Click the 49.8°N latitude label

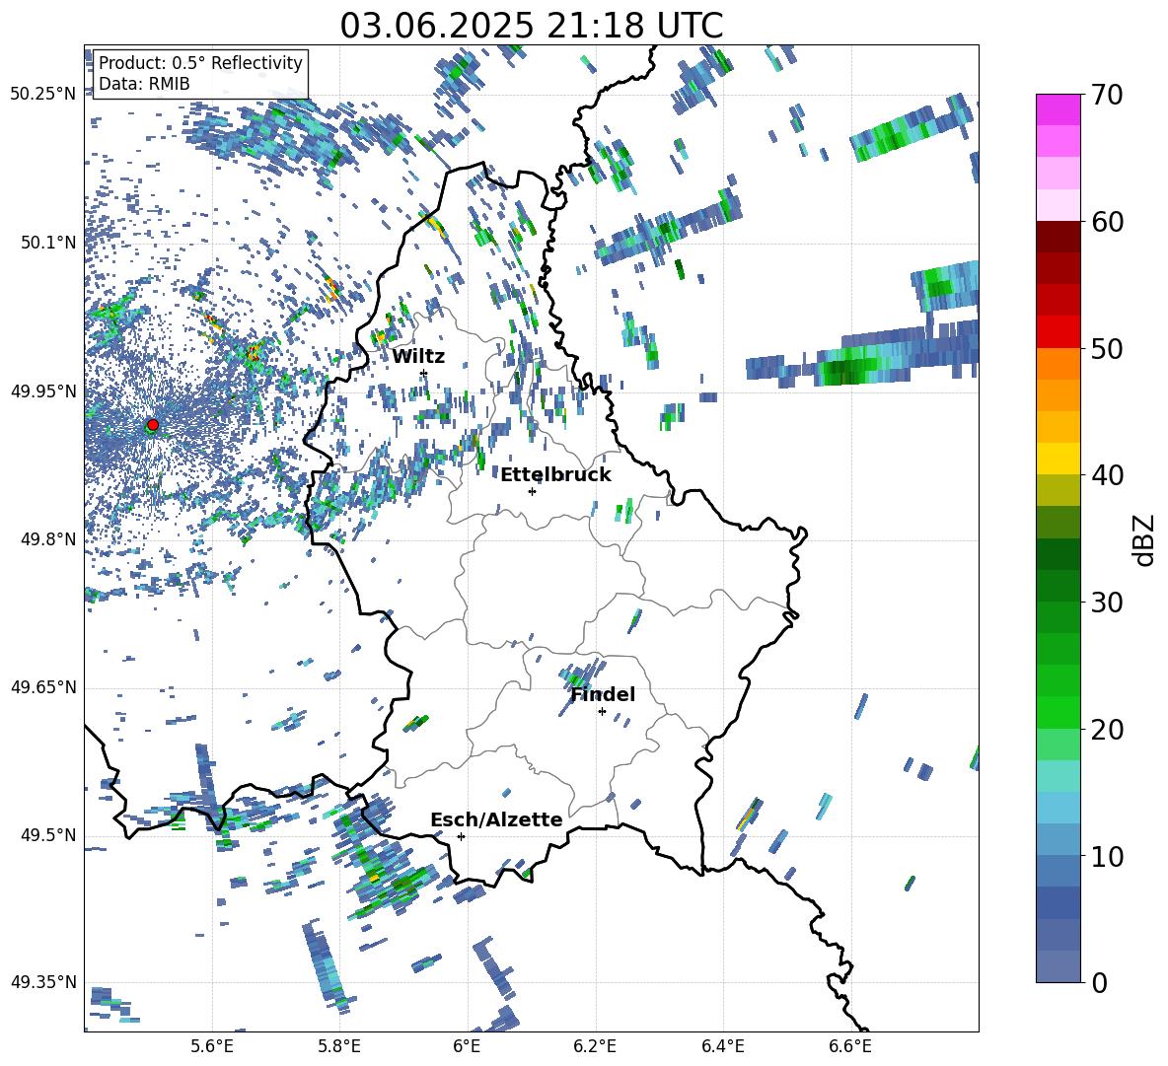48,539
